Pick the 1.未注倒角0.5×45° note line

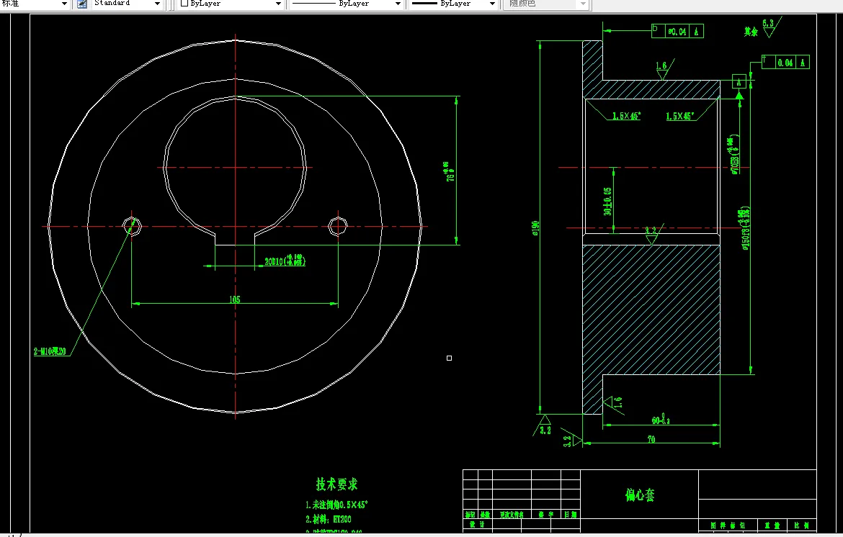(x=336, y=505)
